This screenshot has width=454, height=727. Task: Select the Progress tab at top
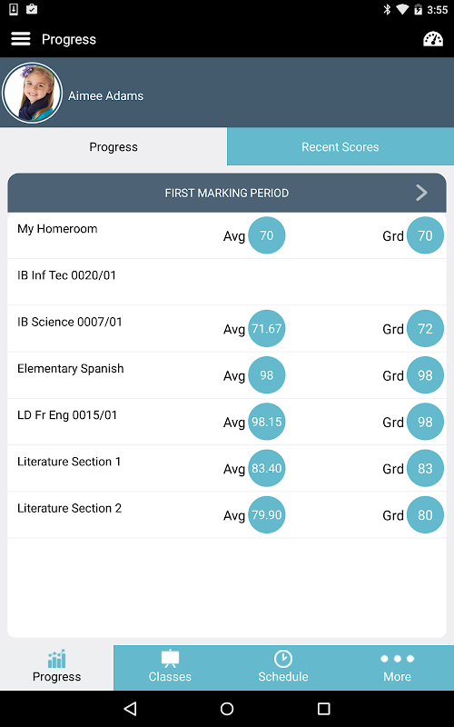click(x=113, y=146)
